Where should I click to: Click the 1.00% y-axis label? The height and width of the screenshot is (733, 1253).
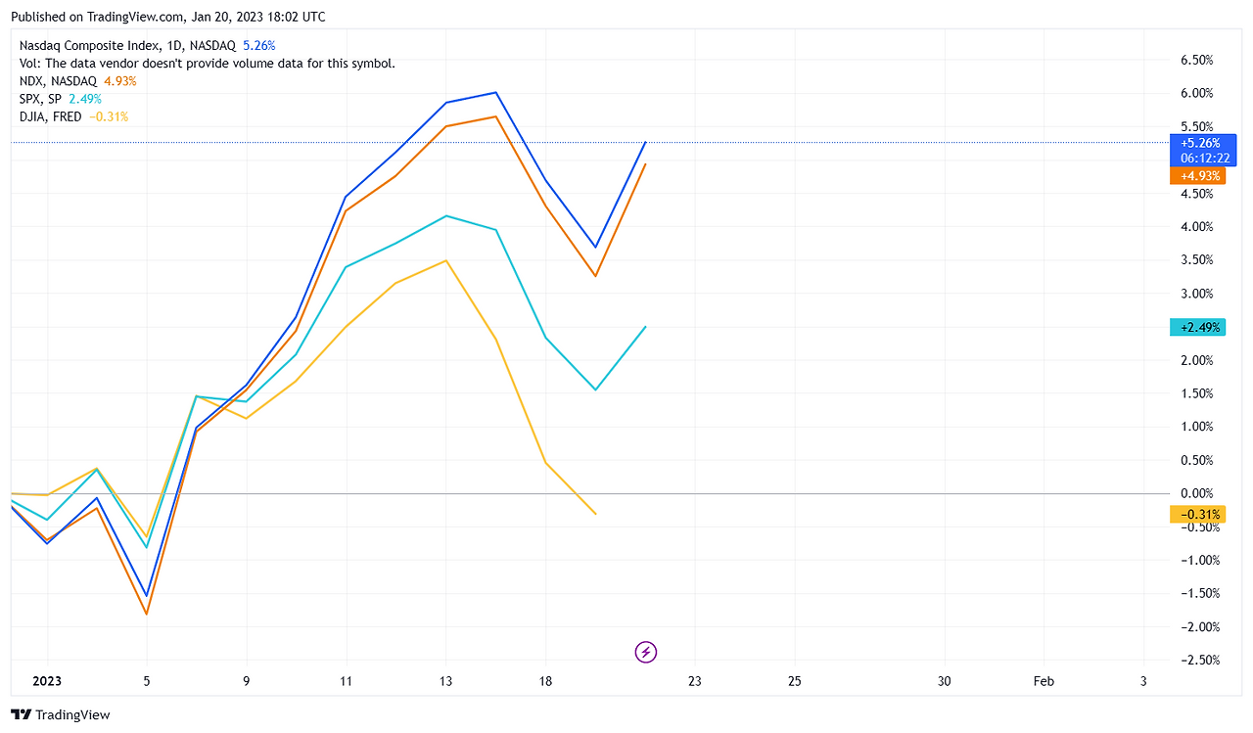pyautogui.click(x=1197, y=427)
